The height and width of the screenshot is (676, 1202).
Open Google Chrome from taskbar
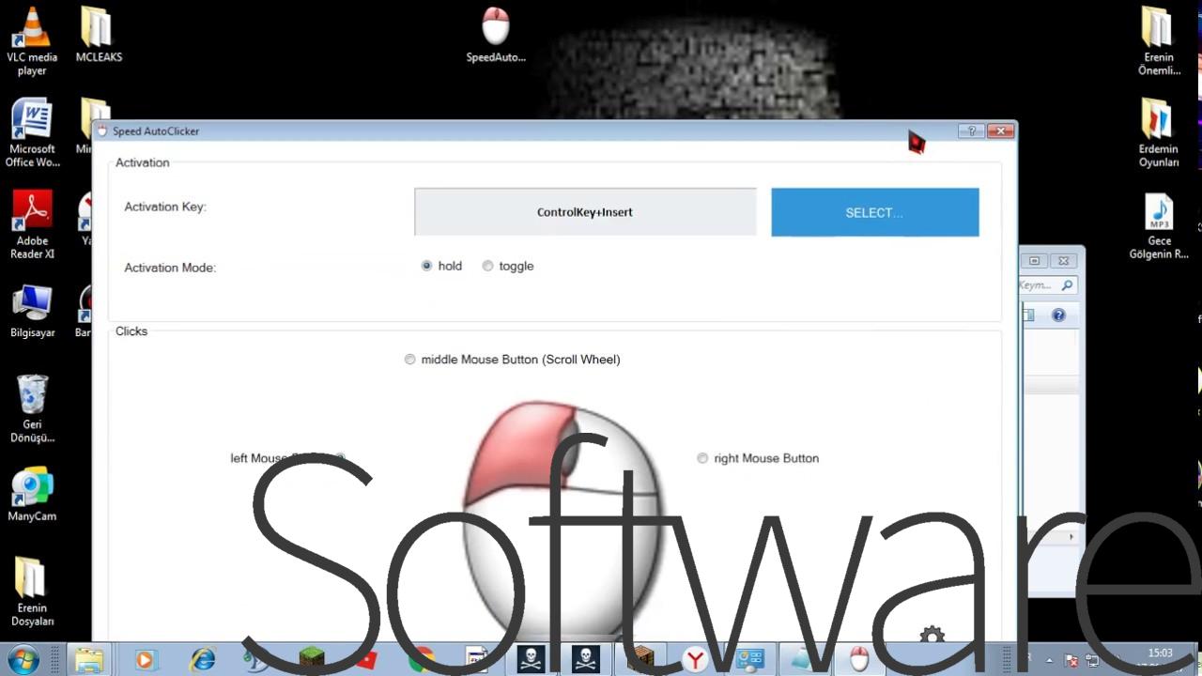pos(422,660)
